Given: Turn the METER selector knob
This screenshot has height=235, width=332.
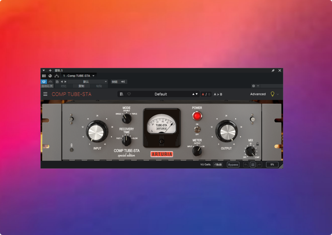Looking at the screenshot, I should (x=197, y=151).
